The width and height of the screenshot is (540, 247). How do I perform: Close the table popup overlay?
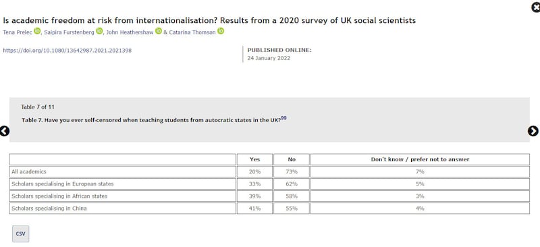coord(536,7)
